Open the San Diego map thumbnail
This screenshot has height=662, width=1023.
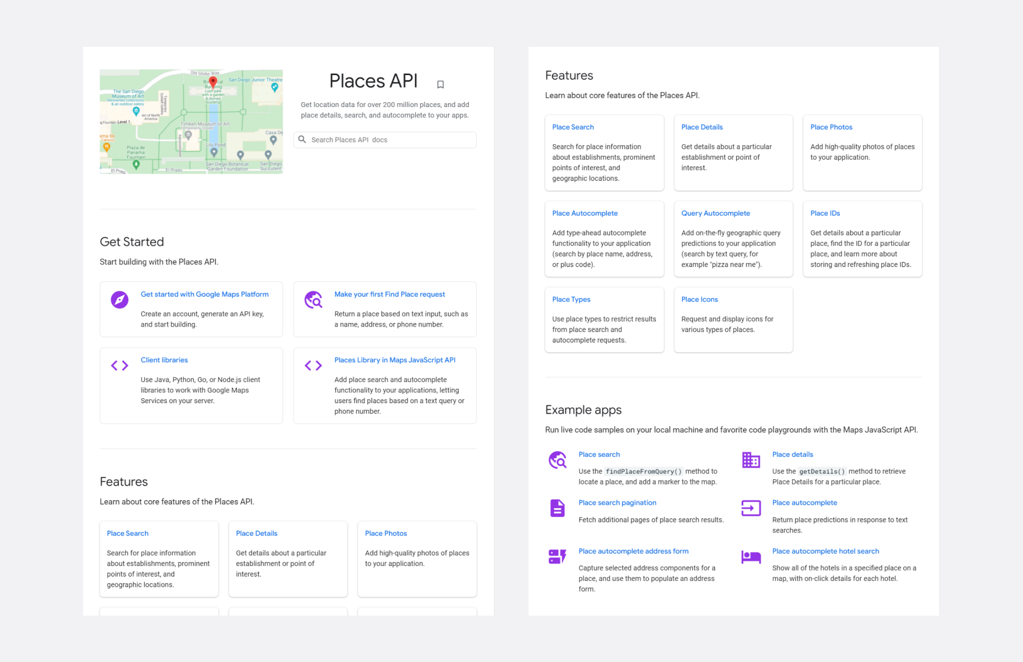tap(191, 121)
